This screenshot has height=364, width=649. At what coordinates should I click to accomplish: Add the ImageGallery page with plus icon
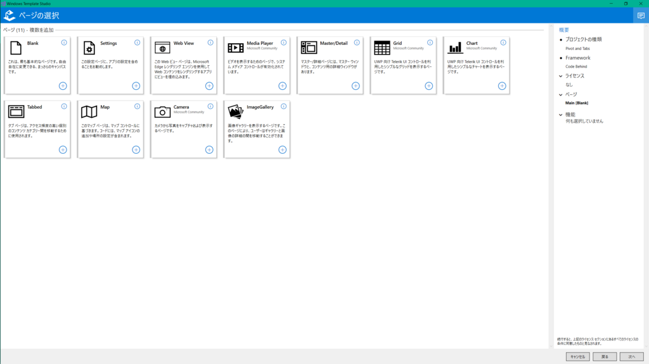283,150
